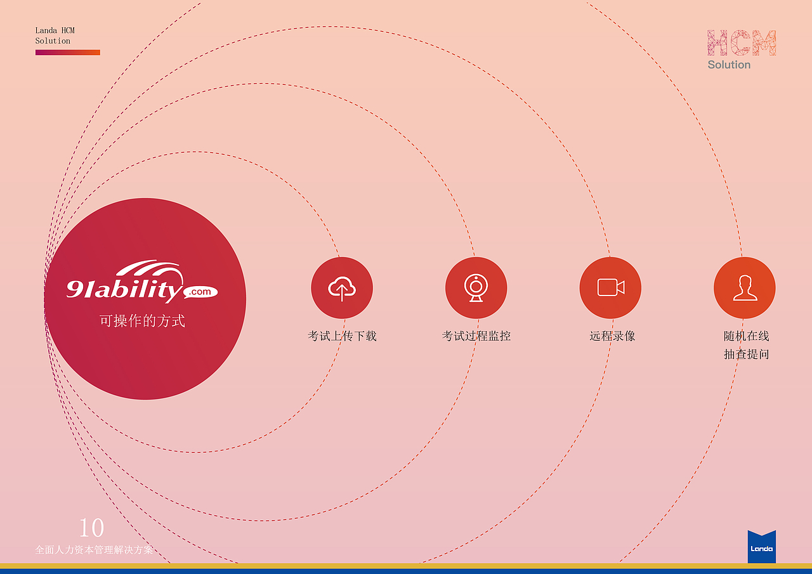Click the 全面人力资本管理解决方案 footer text

(x=94, y=550)
